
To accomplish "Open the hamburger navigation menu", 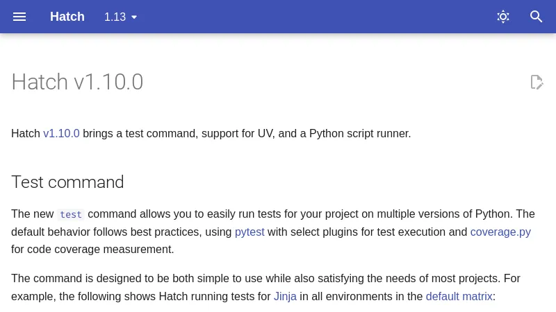I will click(19, 17).
